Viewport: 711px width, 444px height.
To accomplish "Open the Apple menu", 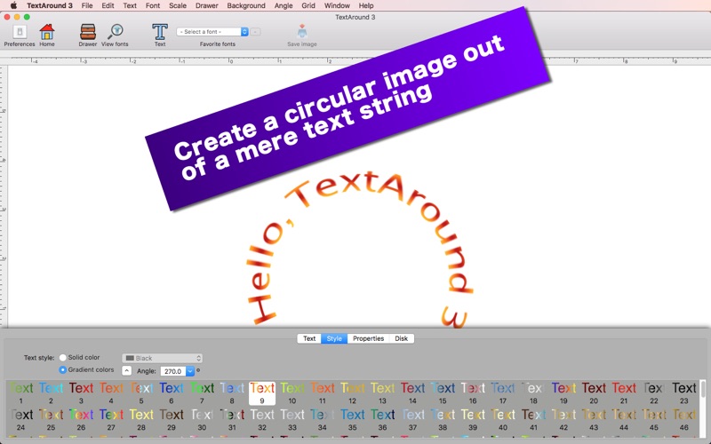I will [13, 5].
